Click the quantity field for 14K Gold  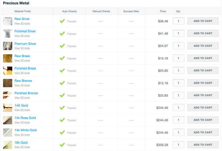[178, 107]
